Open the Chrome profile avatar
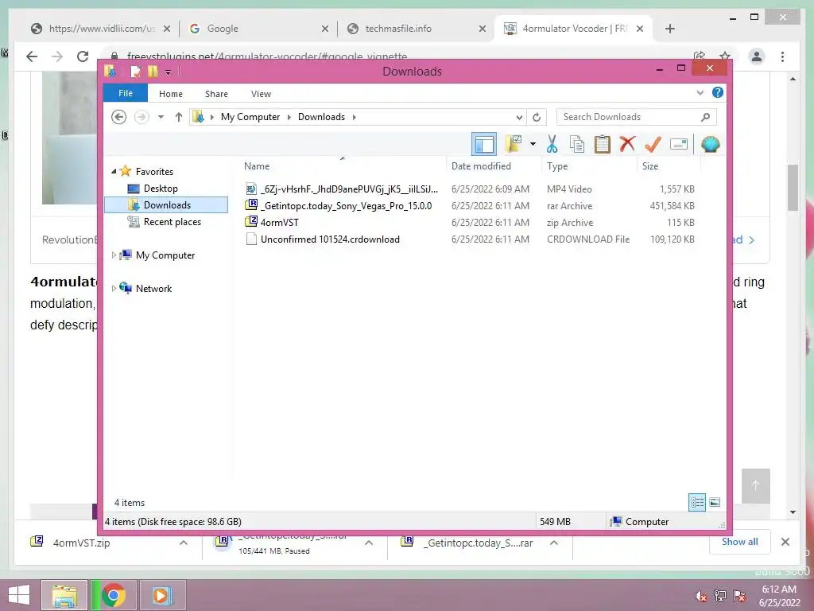The image size is (814, 611). pos(757,56)
